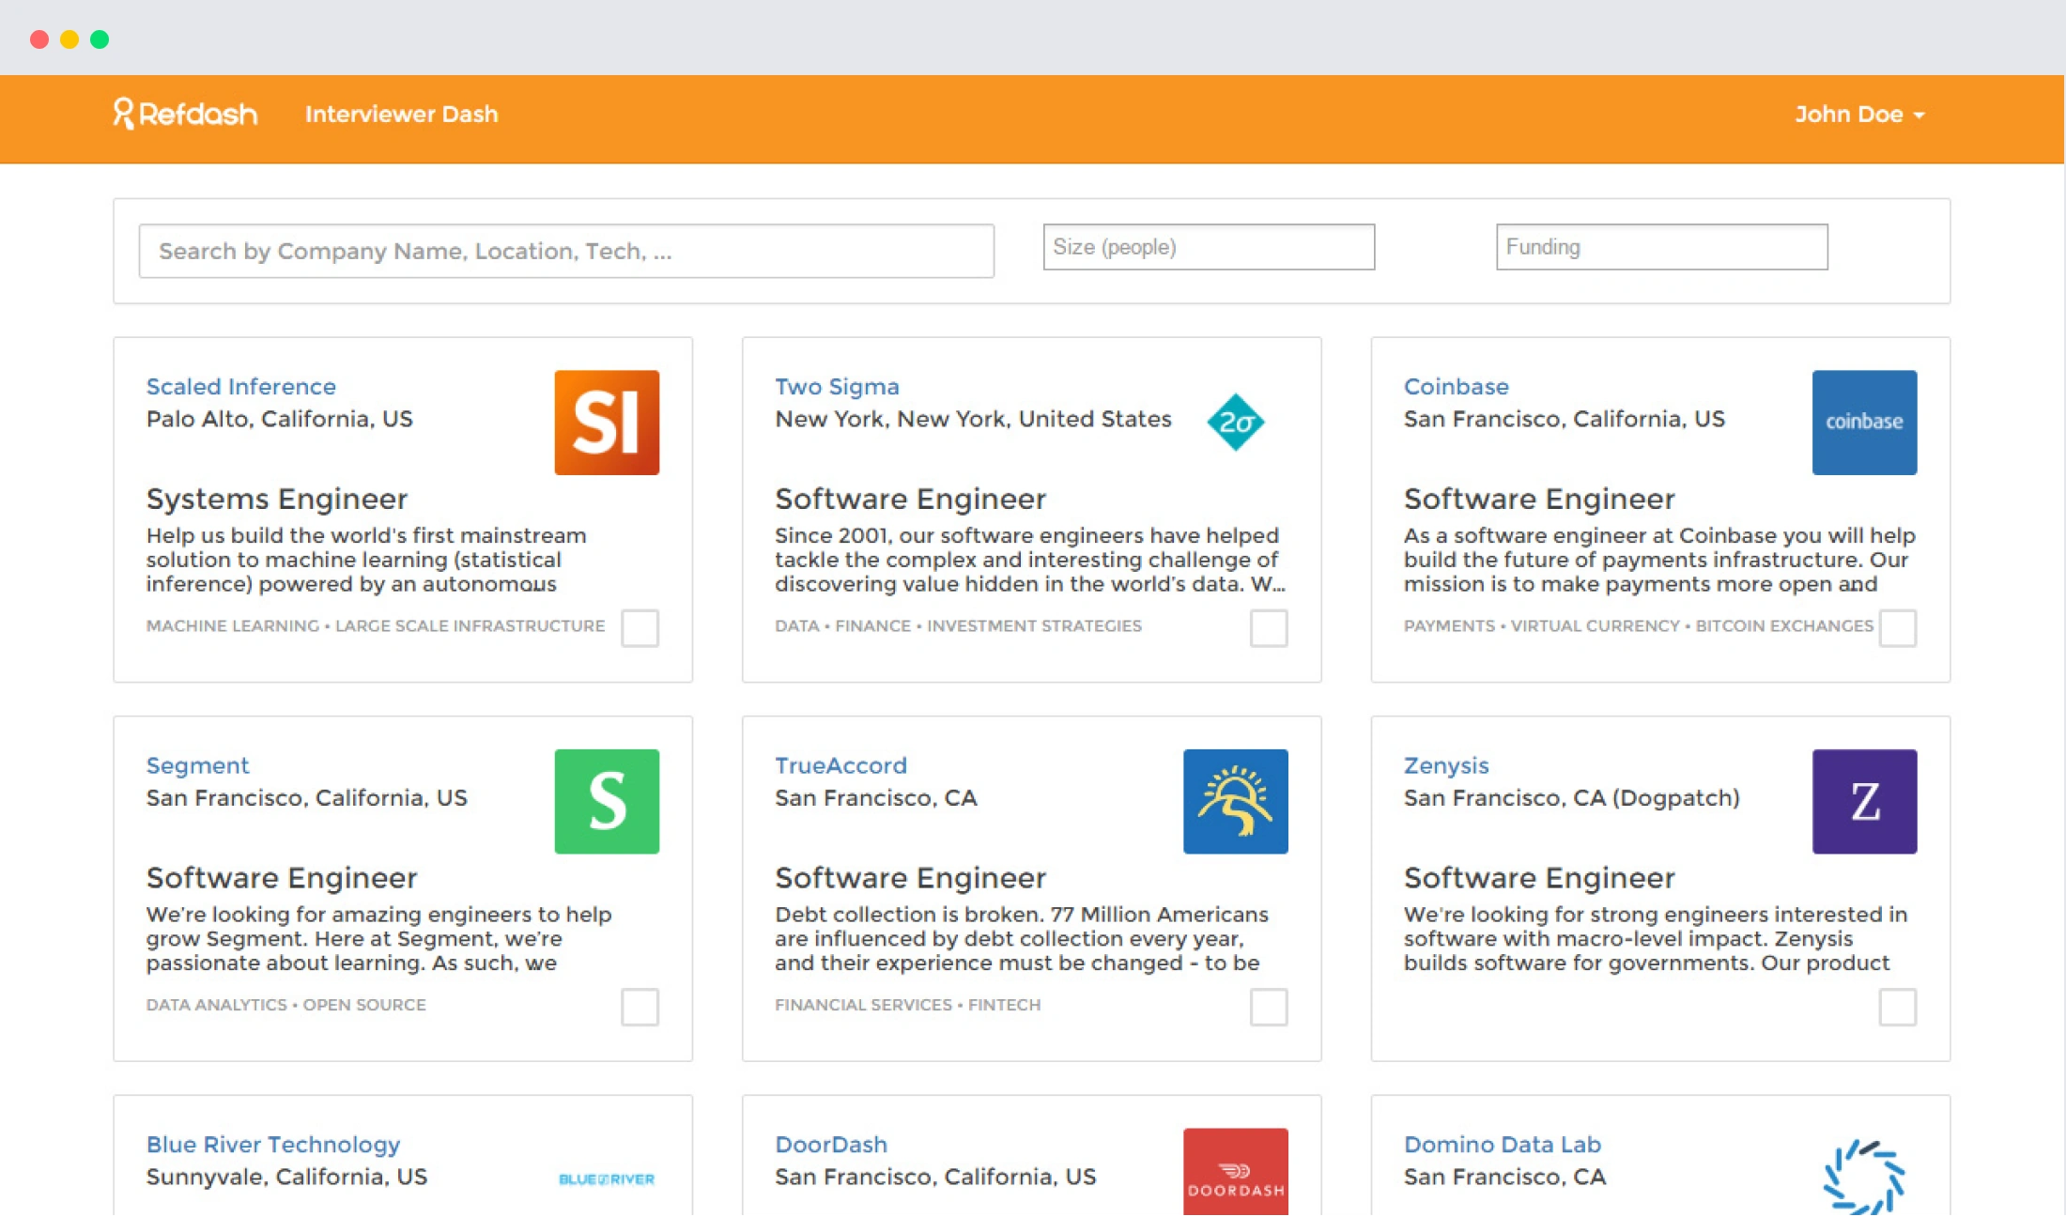Check the Coinbase card checkbox
The width and height of the screenshot is (2066, 1217).
1898,628
